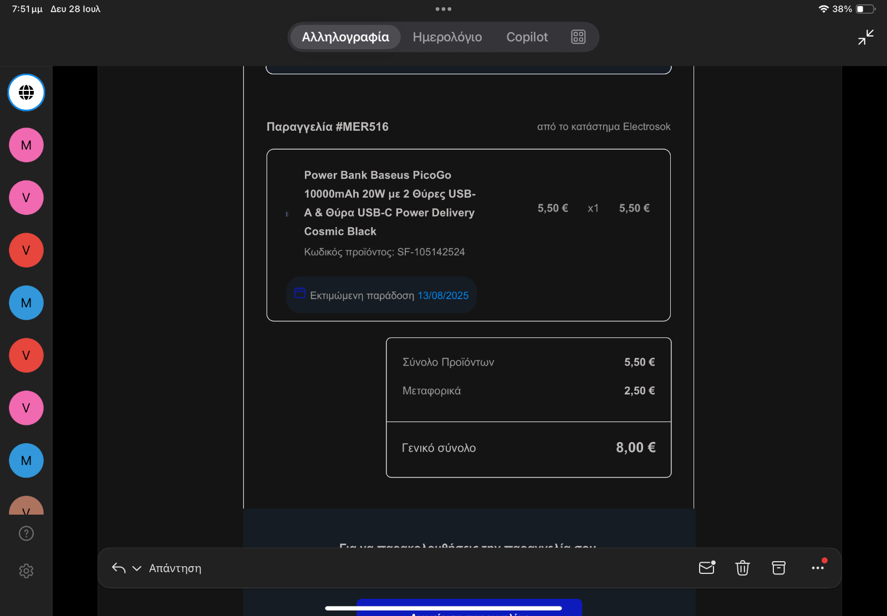This screenshot has height=616, width=887.
Task: Select the second blue M account avatar
Action: (x=26, y=461)
